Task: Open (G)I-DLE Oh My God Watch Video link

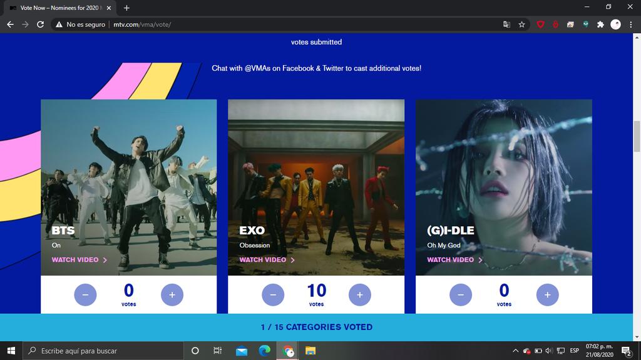Action: (454, 259)
